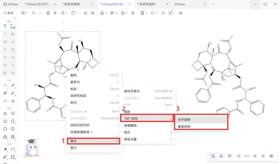This screenshot has height=164, width=280.
Task: Activate the hand pan tool
Action: [229, 156]
